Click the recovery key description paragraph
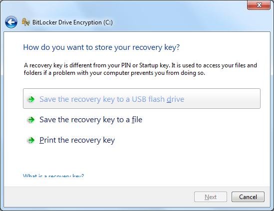Screen dimensions: 274x211 [140, 69]
